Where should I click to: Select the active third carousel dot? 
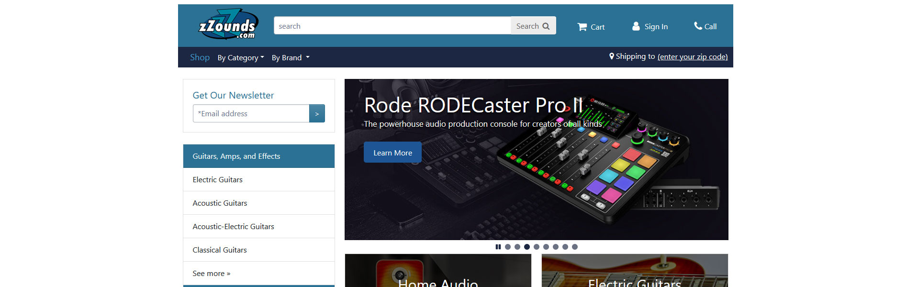click(527, 247)
